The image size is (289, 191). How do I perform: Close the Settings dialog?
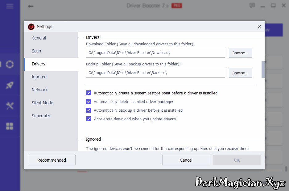[259, 27]
